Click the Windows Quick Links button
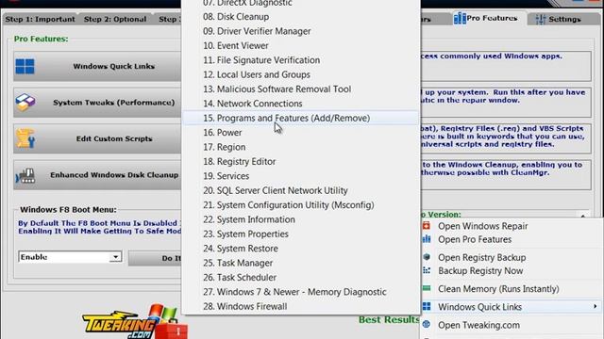Image resolution: width=604 pixels, height=339 pixels. pyautogui.click(x=97, y=66)
